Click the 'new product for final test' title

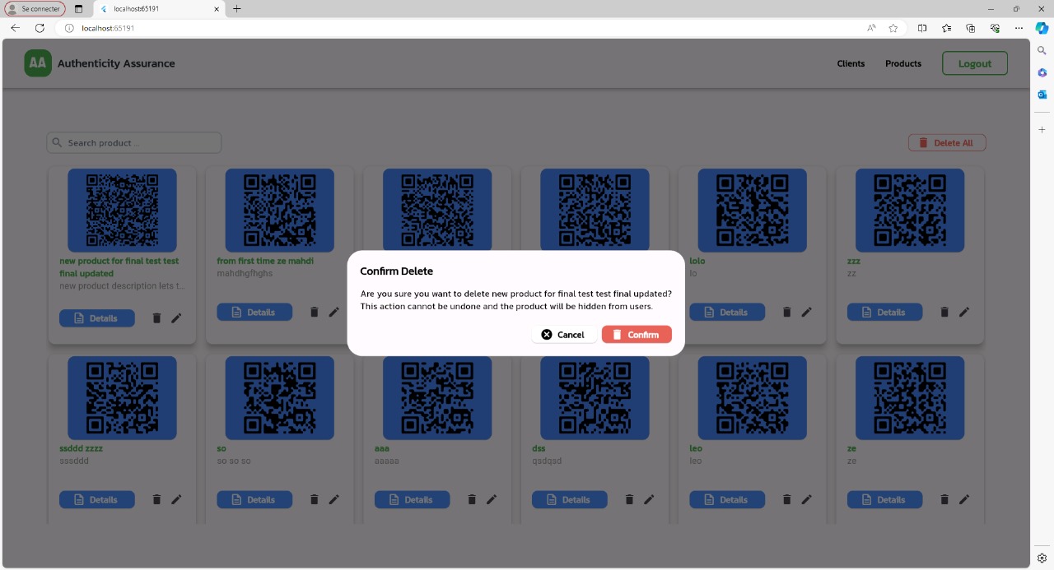(x=119, y=267)
